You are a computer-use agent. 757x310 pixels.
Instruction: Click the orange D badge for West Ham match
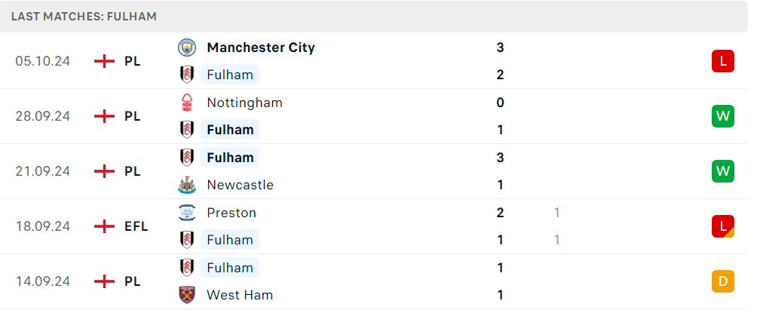point(723,281)
